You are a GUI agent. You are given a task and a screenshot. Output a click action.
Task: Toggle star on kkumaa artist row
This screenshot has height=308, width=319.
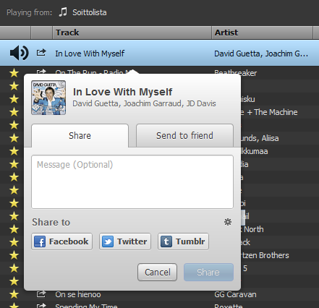point(14,151)
